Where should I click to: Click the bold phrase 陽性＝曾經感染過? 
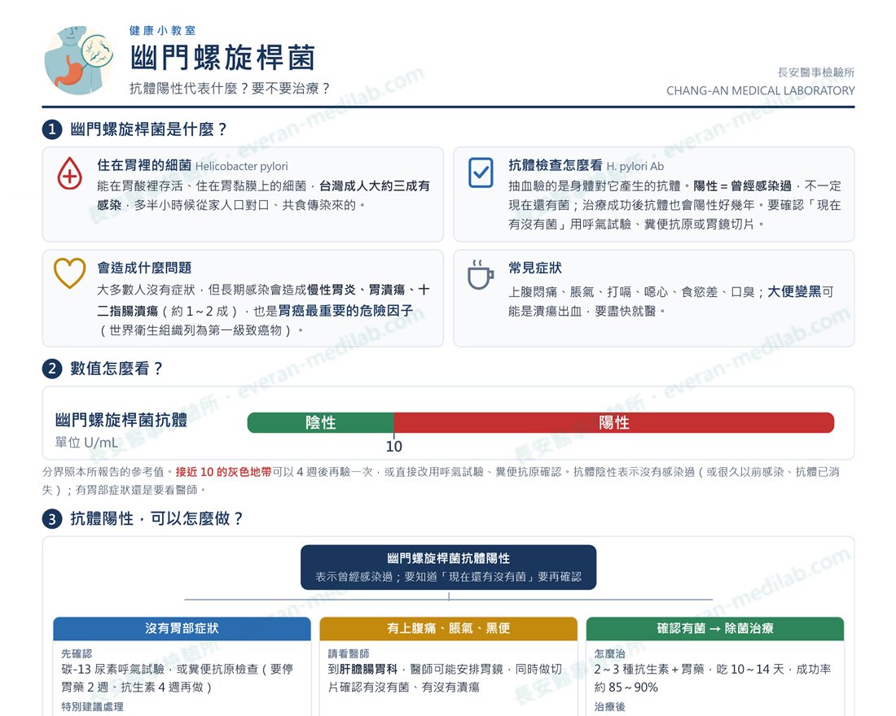click(x=742, y=186)
